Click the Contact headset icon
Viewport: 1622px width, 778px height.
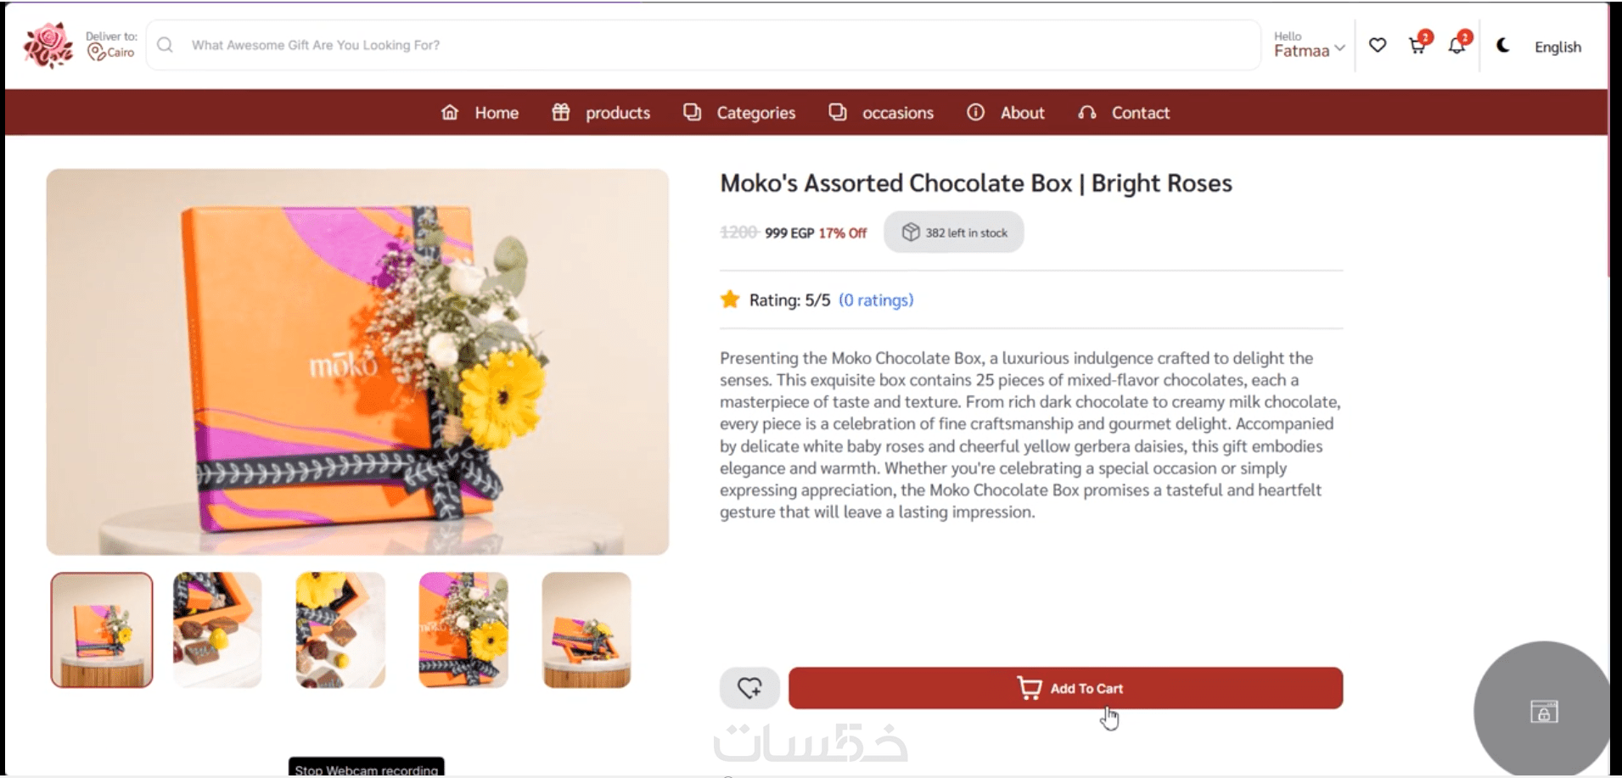coord(1087,113)
